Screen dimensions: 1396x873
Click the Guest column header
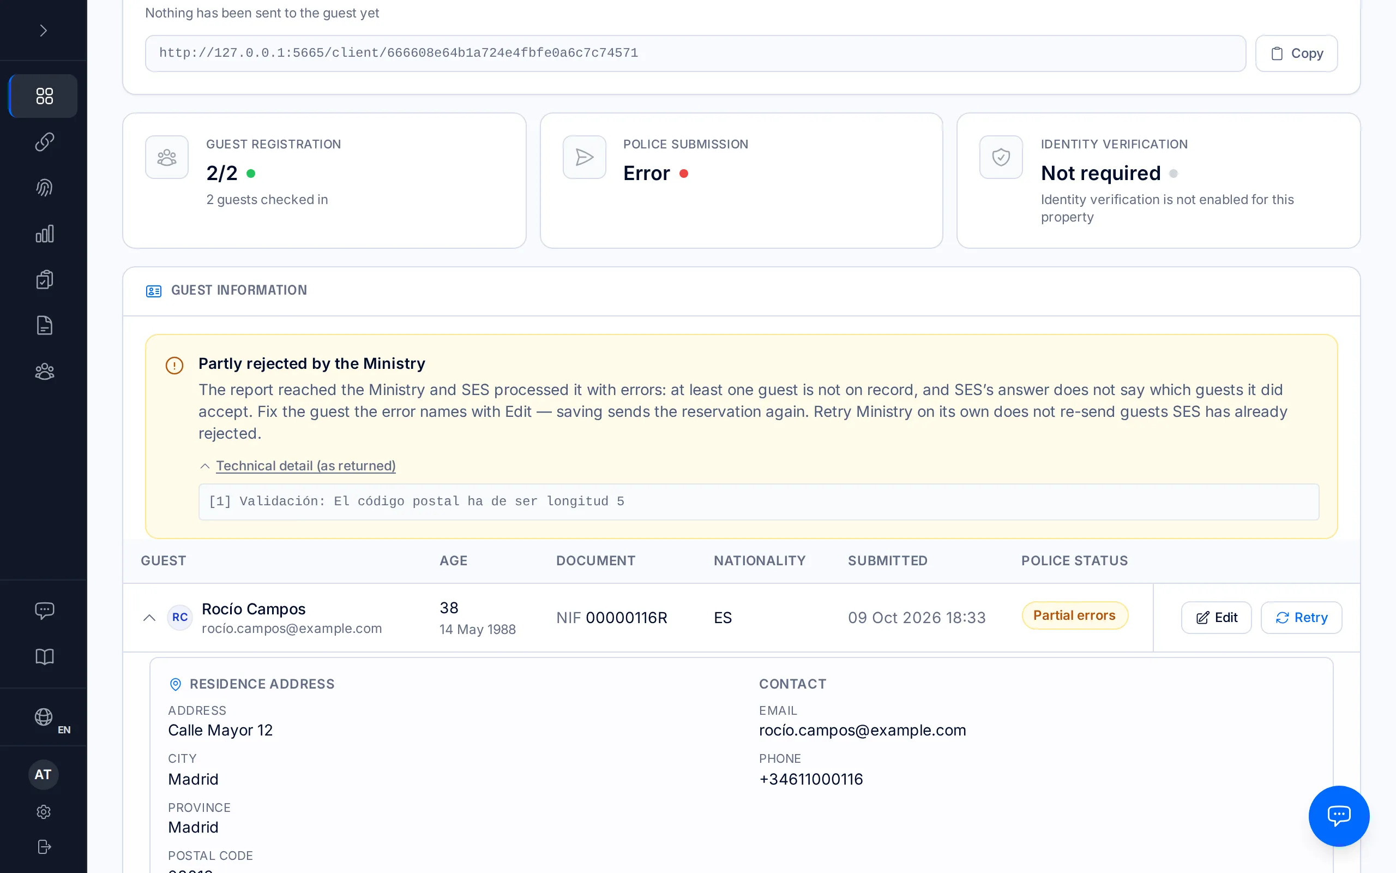coord(163,560)
